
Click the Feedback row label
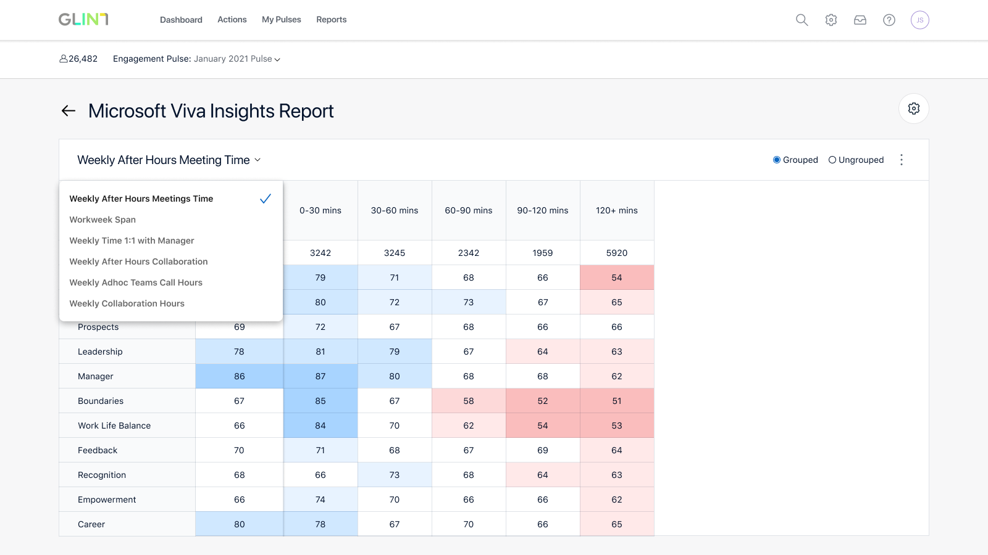pyautogui.click(x=98, y=450)
